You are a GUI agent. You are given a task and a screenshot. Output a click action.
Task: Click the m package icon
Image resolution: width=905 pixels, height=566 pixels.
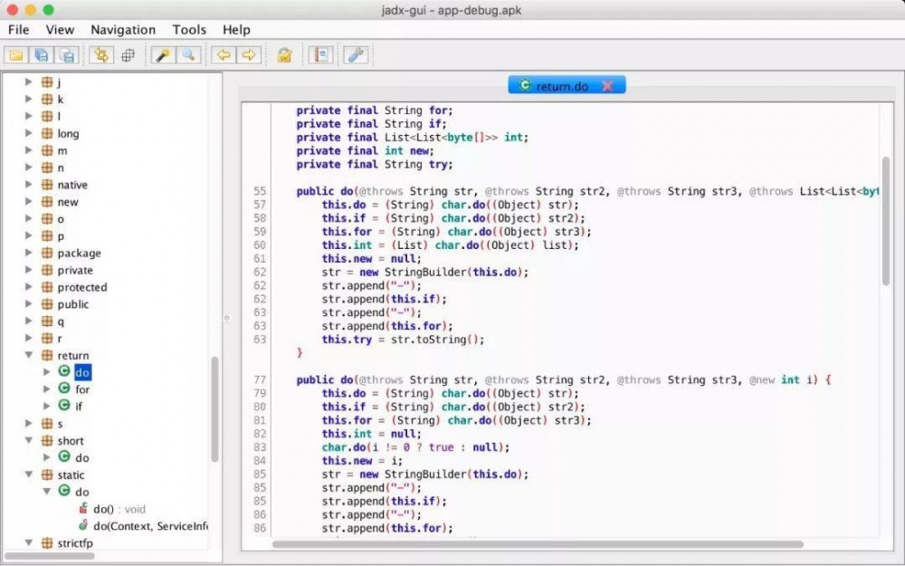click(x=47, y=150)
